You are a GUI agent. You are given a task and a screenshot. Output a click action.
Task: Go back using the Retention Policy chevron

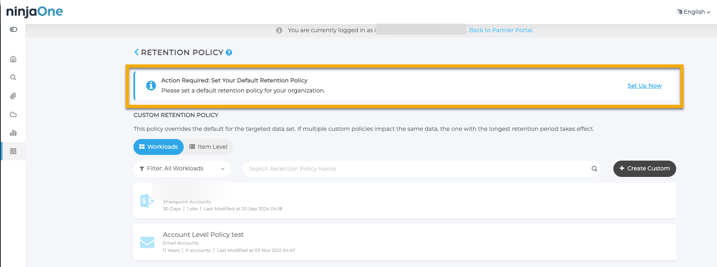point(136,52)
